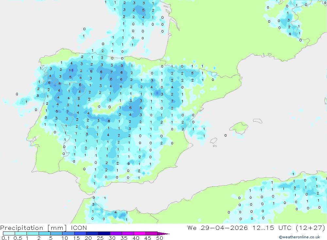Screen dimensions: 327x240
Task: Click the over-50 arrow at legend end
Action: pyautogui.click(x=163, y=233)
